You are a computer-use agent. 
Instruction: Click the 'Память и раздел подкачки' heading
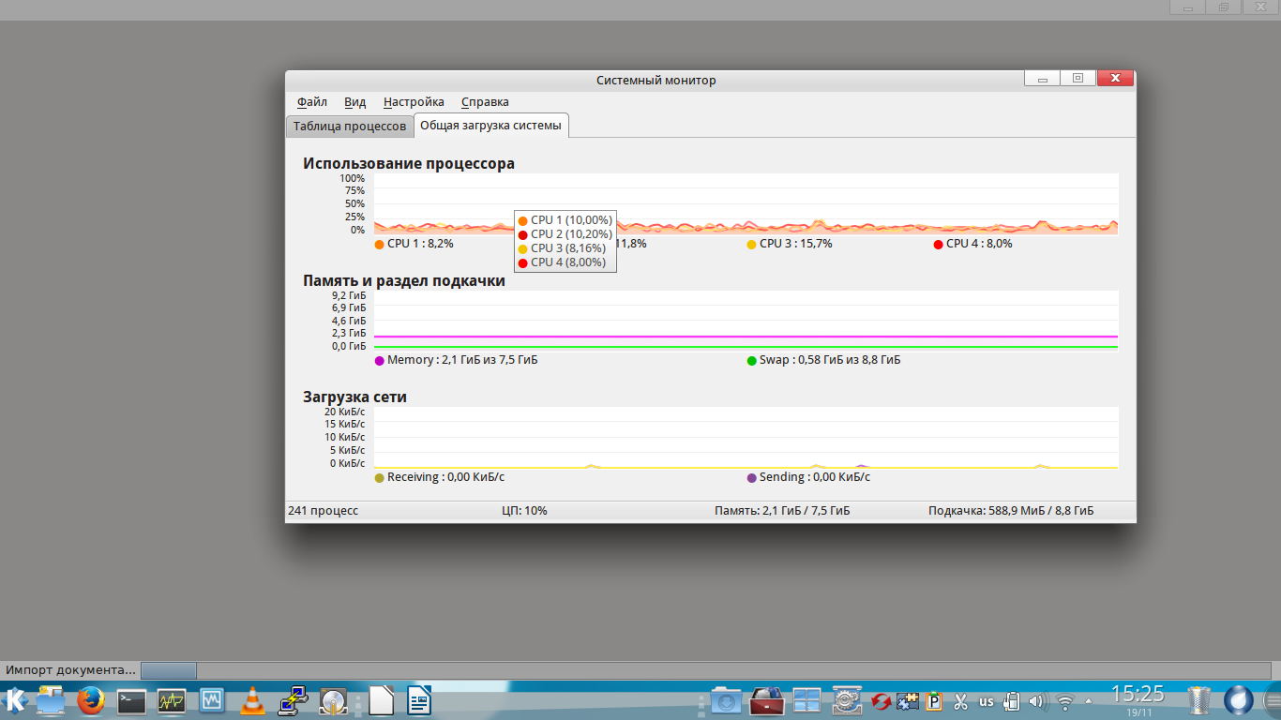[x=404, y=280]
